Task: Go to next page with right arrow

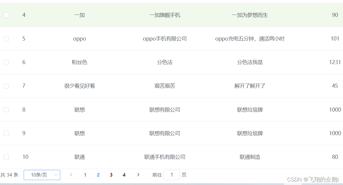Action: pyautogui.click(x=138, y=175)
